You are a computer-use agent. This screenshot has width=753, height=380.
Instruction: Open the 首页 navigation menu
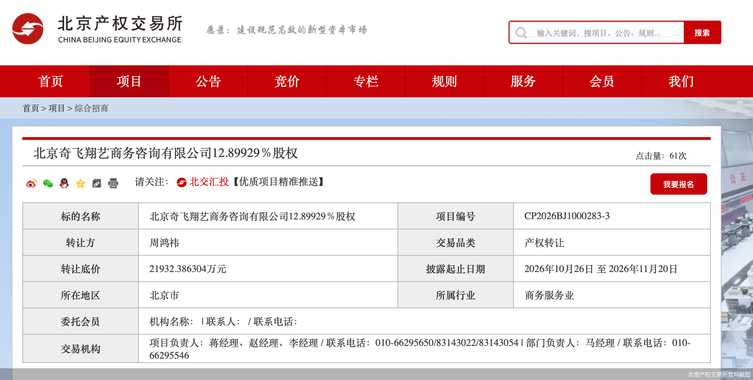coord(50,81)
